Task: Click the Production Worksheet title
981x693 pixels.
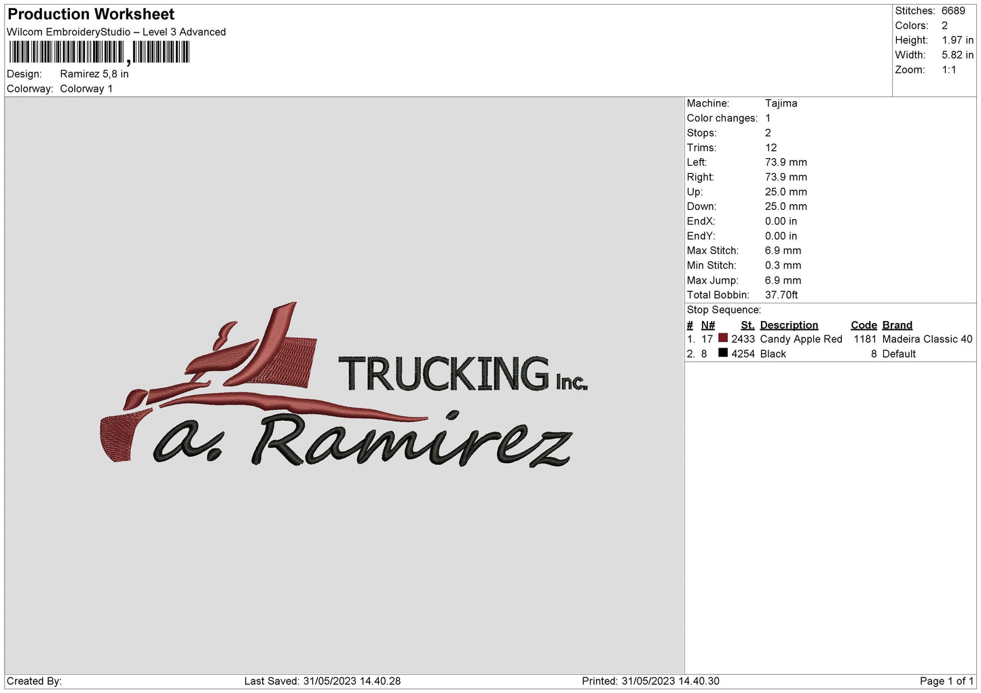Action: pos(91,14)
